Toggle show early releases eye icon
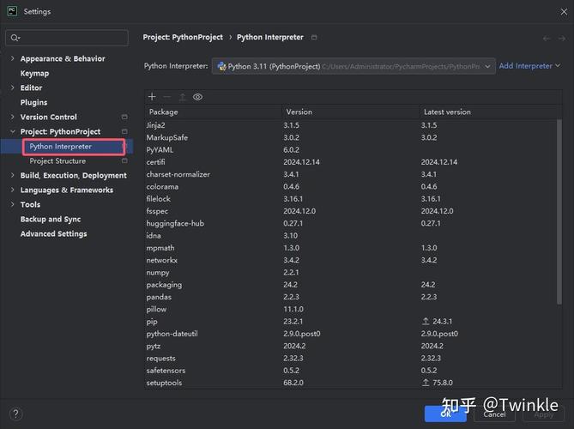 click(197, 97)
